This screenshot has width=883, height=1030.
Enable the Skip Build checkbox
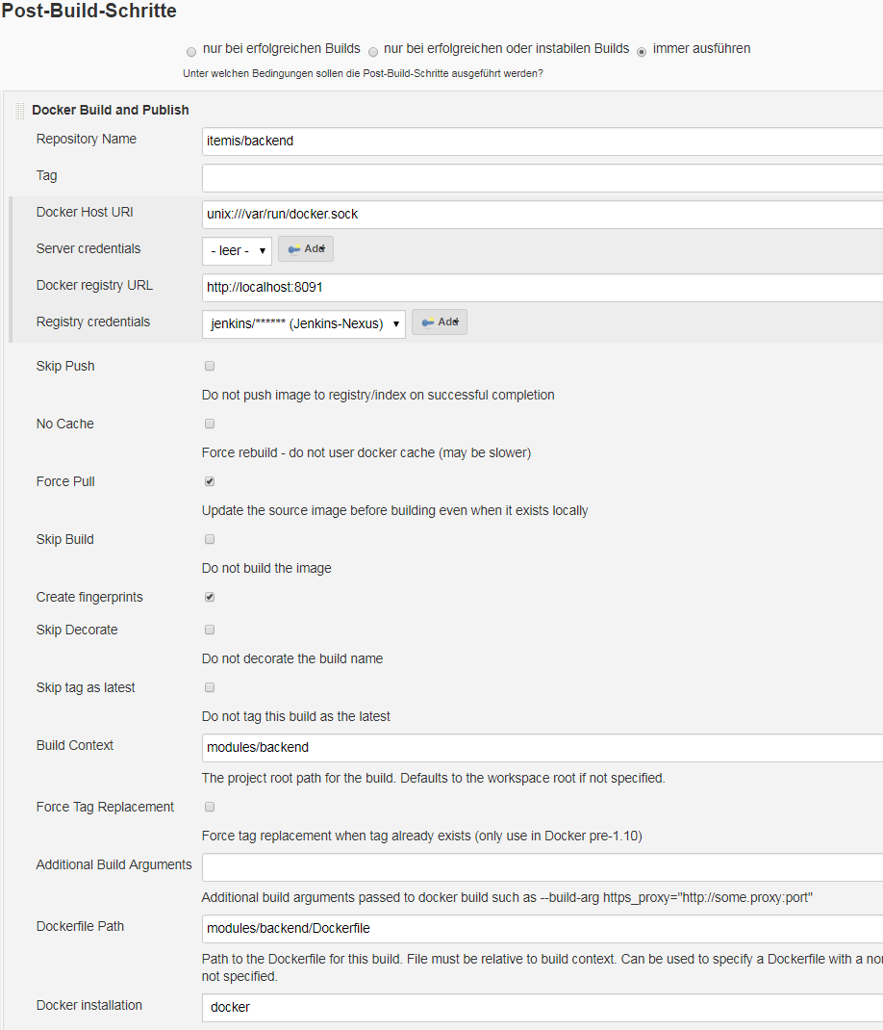click(209, 539)
